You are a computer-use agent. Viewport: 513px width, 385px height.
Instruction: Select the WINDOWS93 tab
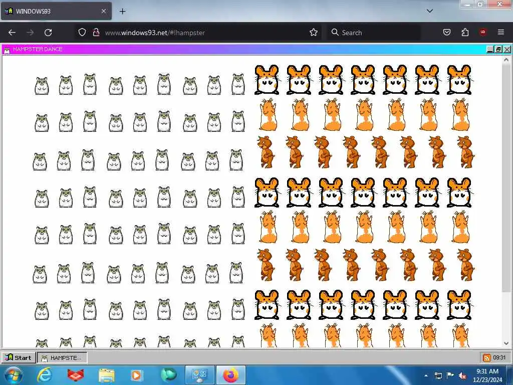coord(57,11)
